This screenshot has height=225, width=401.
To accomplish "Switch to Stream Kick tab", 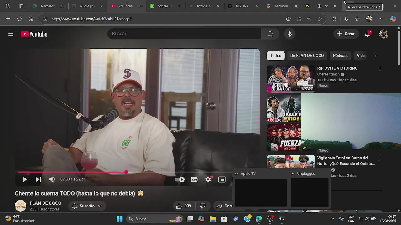I will [165, 6].
